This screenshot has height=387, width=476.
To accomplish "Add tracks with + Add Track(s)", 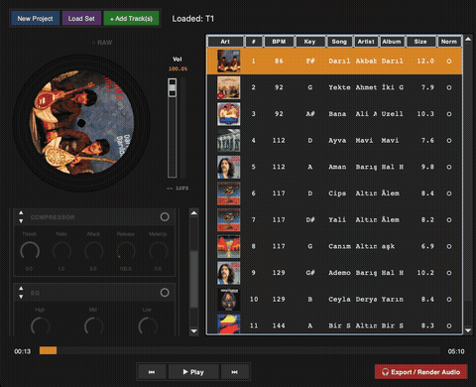I will pos(131,19).
